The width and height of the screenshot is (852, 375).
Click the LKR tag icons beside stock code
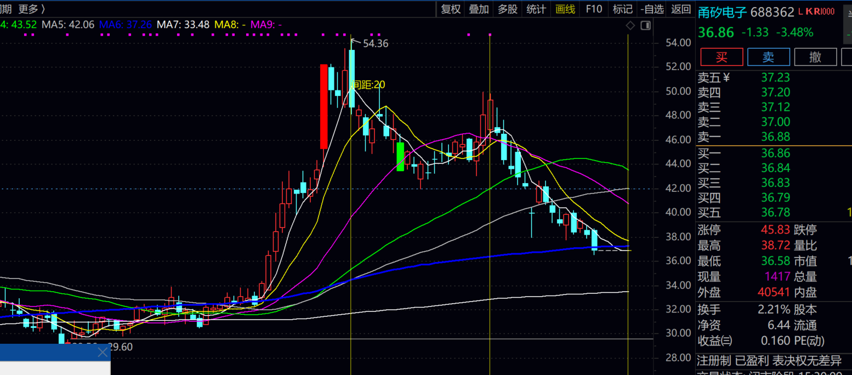(816, 12)
